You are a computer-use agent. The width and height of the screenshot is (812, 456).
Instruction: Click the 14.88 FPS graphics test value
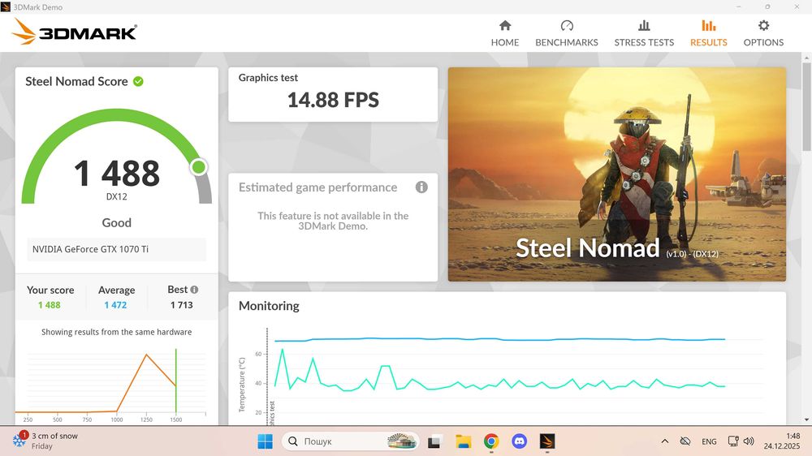(x=333, y=100)
